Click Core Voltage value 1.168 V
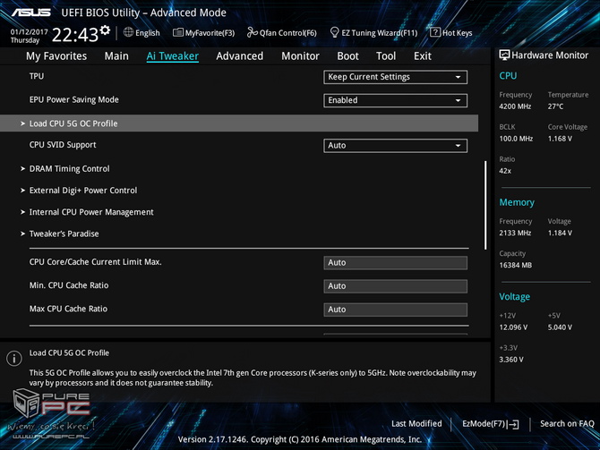 (x=560, y=139)
